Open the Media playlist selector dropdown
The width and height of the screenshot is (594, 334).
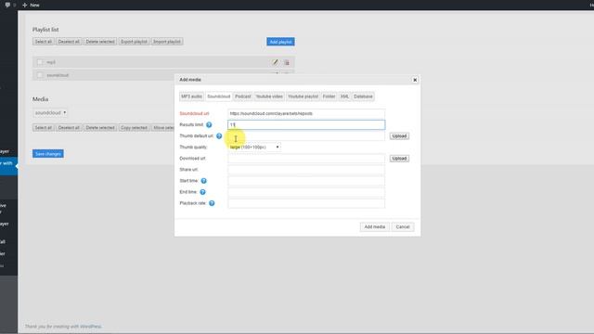pos(50,113)
